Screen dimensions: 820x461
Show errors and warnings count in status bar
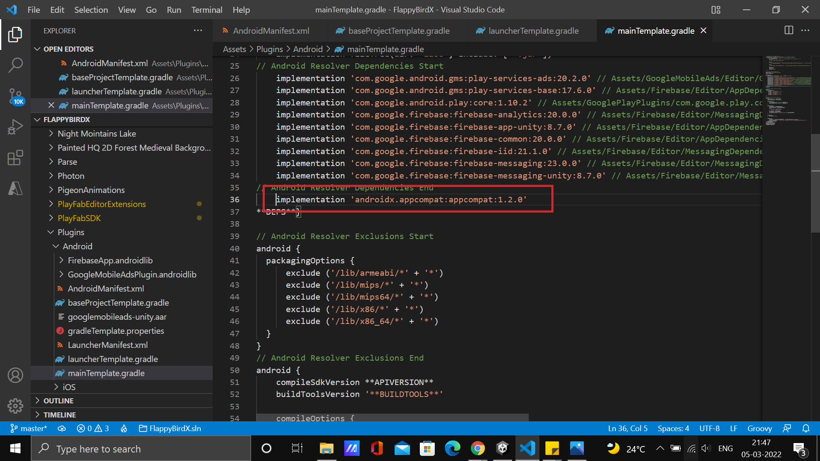(x=93, y=429)
